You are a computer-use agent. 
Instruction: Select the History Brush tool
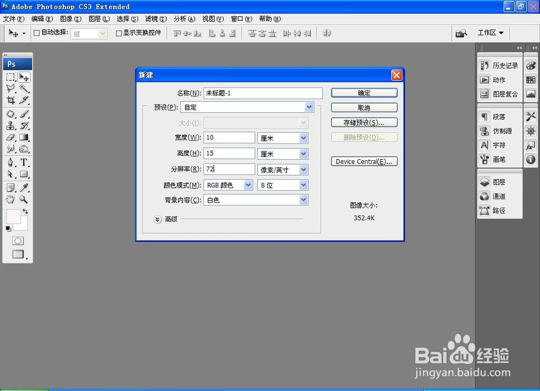pos(24,126)
